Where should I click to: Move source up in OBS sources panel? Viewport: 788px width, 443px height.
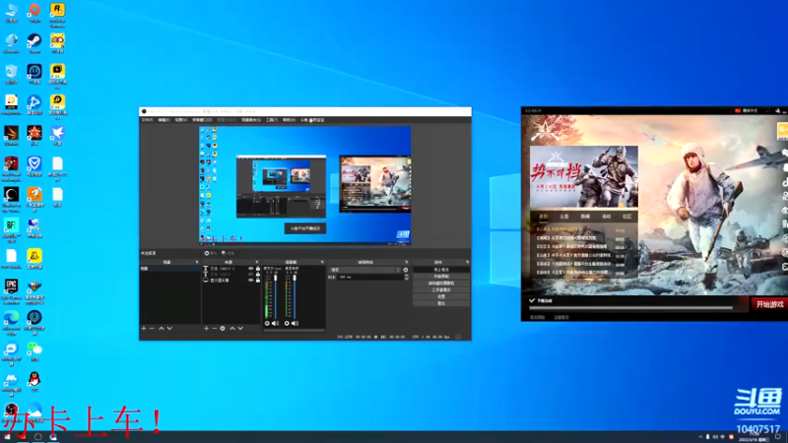[x=232, y=329]
